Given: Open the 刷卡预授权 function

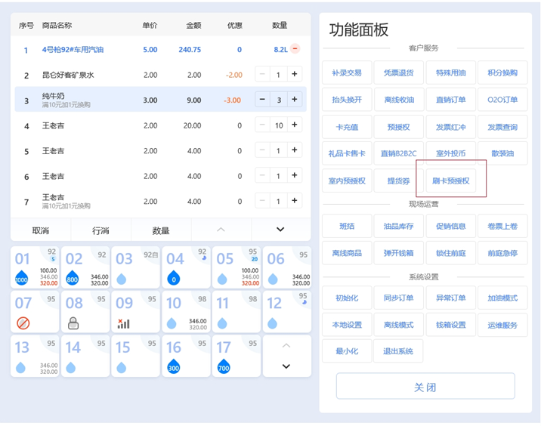Looking at the screenshot, I should [450, 181].
